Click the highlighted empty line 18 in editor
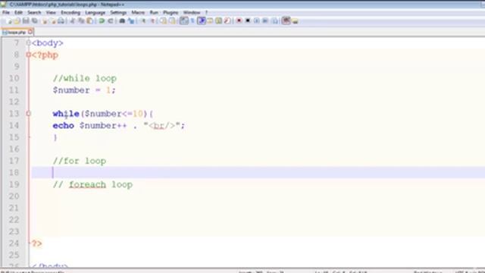Viewport: 485px width, 273px height. pos(258,172)
